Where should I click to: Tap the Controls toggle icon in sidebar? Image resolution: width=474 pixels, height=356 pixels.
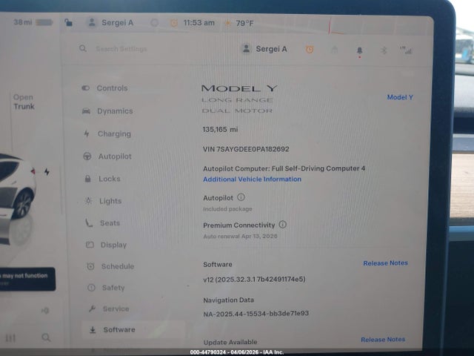pos(86,88)
